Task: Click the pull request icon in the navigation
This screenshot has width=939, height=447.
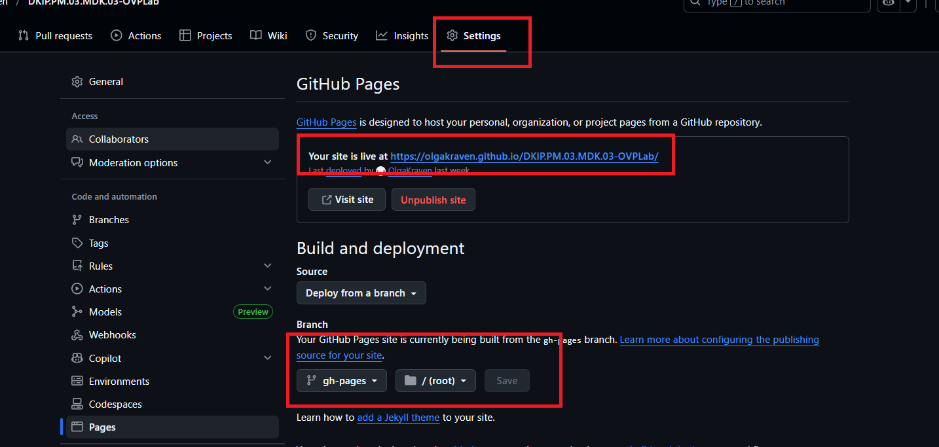Action: pos(24,36)
